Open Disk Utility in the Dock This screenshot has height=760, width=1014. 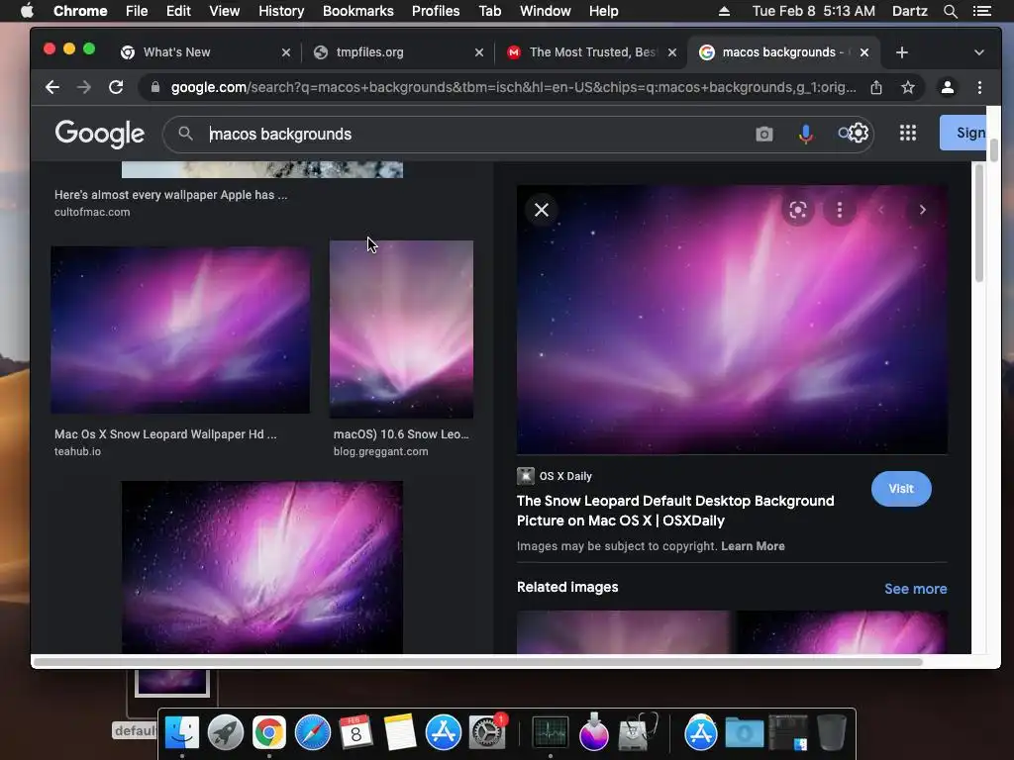[637, 732]
